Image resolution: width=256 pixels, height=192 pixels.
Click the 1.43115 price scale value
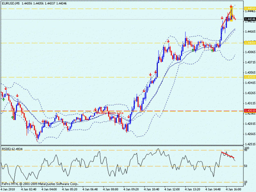tap(251, 104)
